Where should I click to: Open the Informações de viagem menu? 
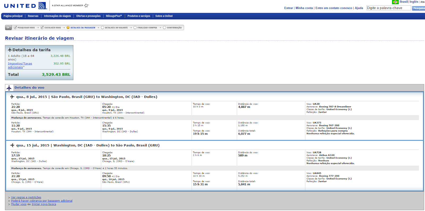[57, 16]
